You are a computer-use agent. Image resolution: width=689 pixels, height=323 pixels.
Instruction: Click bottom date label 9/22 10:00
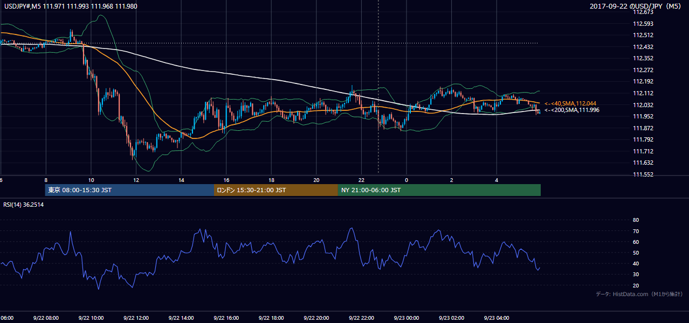[x=91, y=318]
